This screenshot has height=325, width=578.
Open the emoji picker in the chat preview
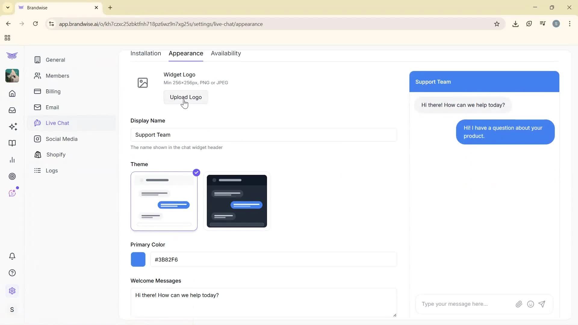(x=530, y=304)
